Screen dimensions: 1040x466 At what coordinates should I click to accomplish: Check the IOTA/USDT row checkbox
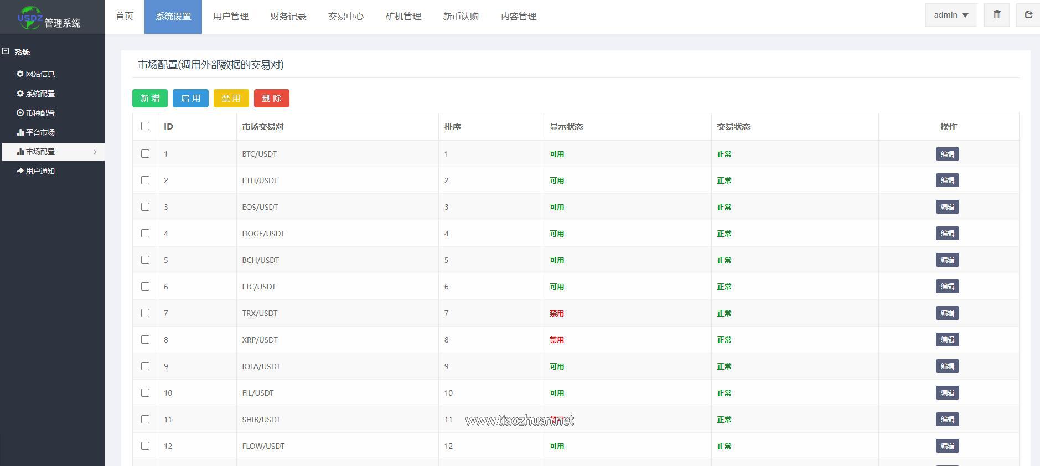point(145,366)
